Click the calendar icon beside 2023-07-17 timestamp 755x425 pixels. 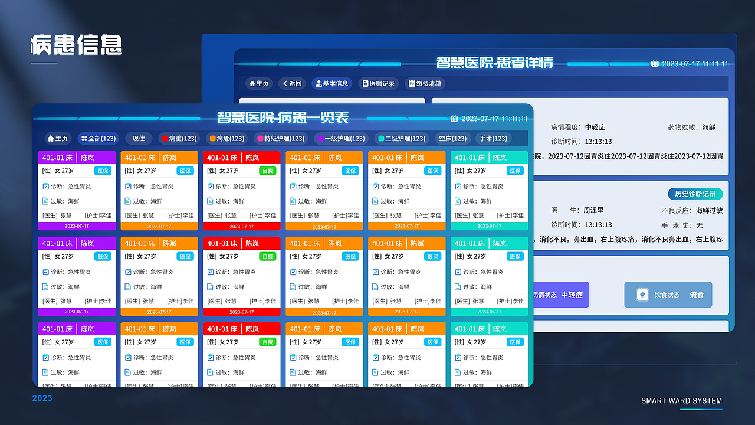[454, 118]
